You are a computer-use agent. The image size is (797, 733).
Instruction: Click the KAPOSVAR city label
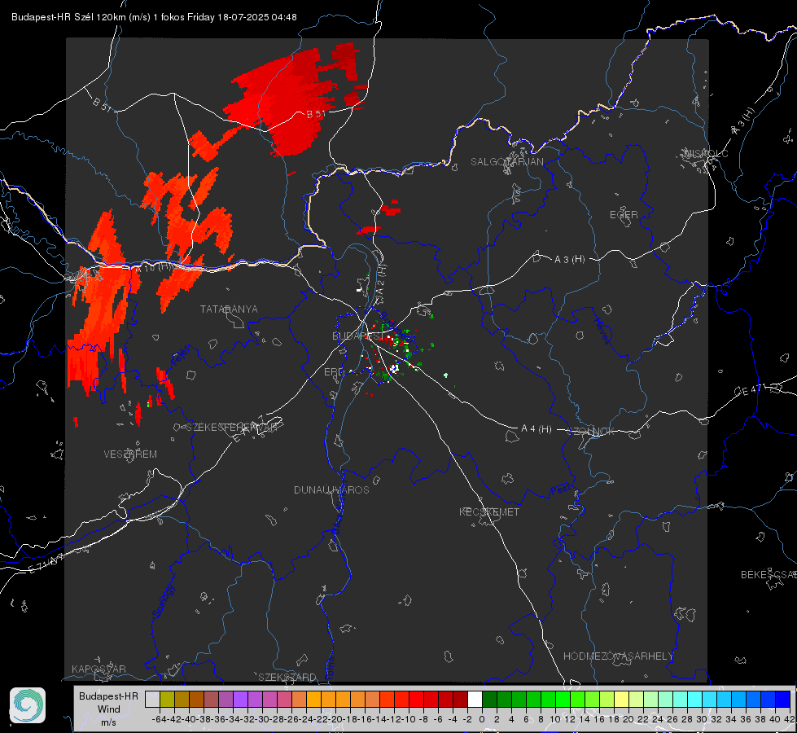point(99,669)
